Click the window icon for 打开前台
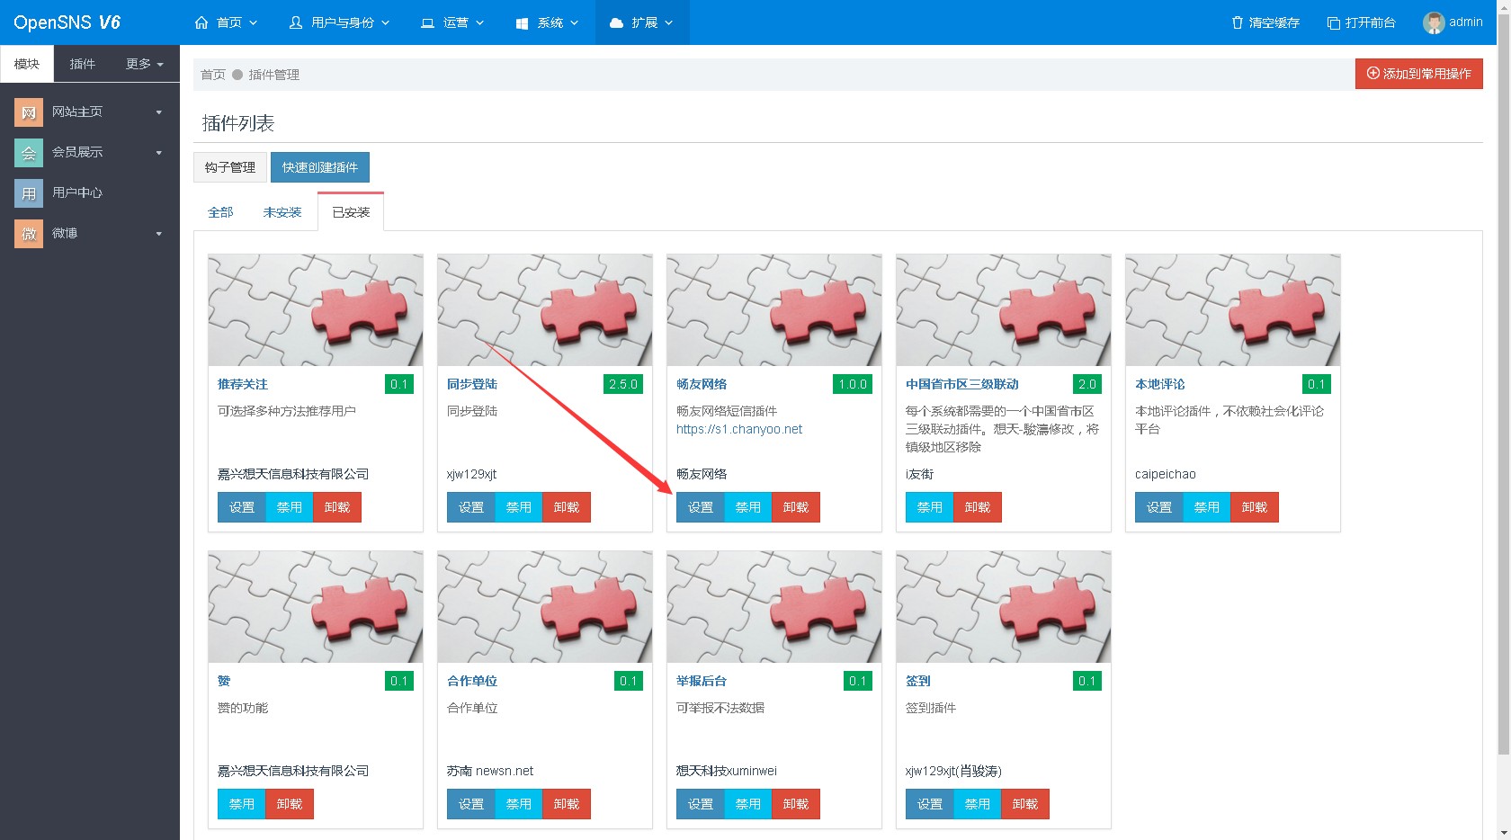1511x840 pixels. point(1334,22)
